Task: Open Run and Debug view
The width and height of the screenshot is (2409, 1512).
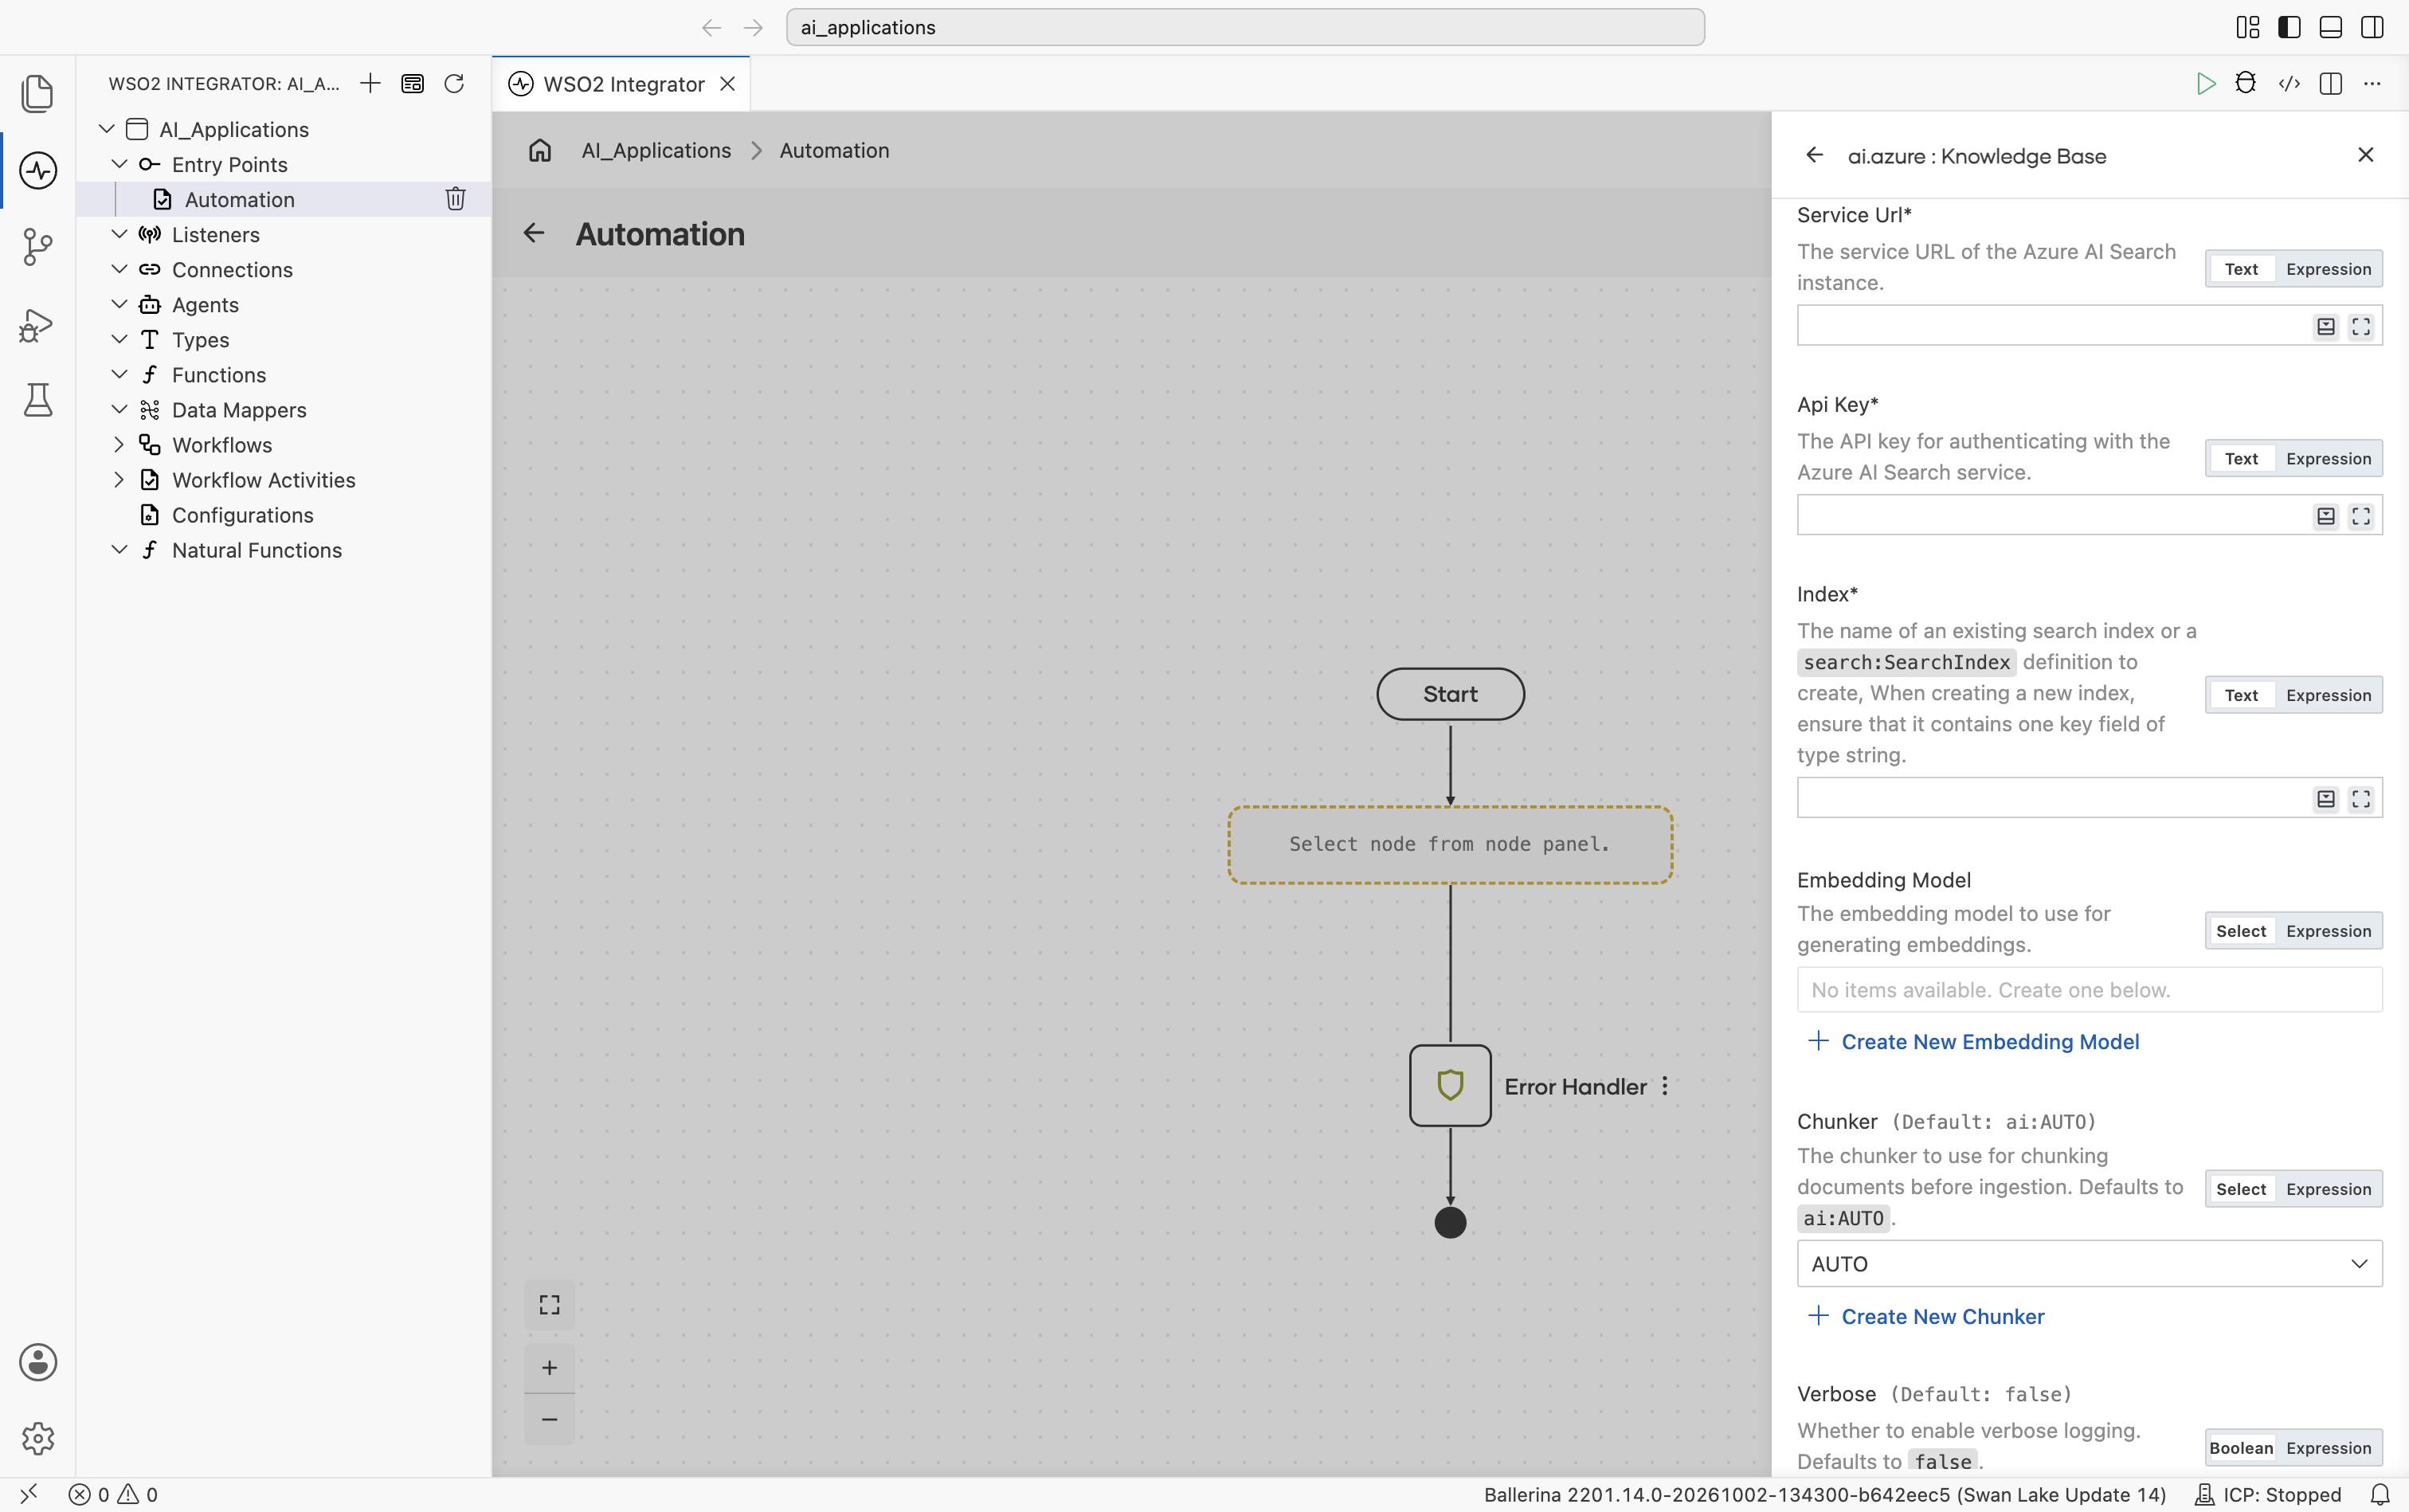Action: [37, 325]
